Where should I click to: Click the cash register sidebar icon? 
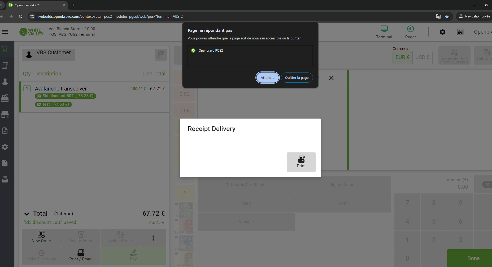[5, 98]
